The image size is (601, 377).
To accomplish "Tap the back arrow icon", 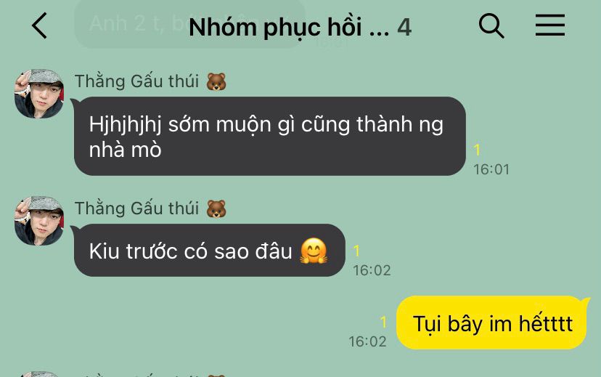I will (x=39, y=25).
